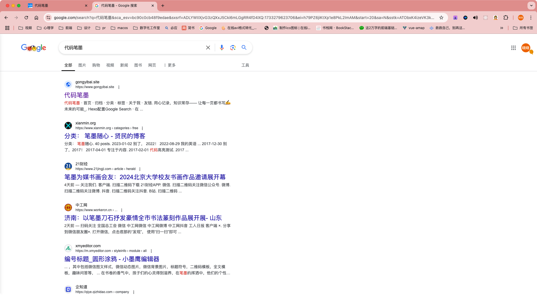Image resolution: width=537 pixels, height=295 pixels.
Task: Select the 购物 search tab
Action: coord(96,65)
